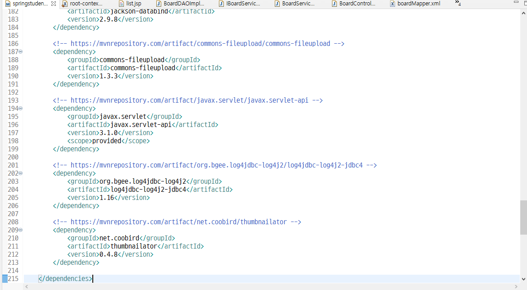Click the version value 0.4.8

coord(109,254)
